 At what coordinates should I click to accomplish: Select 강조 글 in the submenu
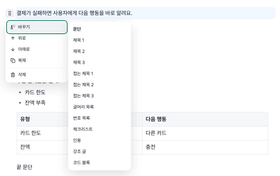coord(100,151)
